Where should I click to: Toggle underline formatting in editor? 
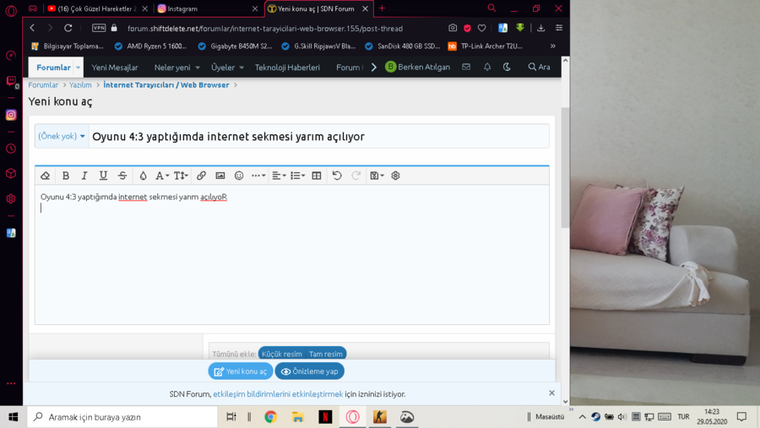[x=103, y=176]
